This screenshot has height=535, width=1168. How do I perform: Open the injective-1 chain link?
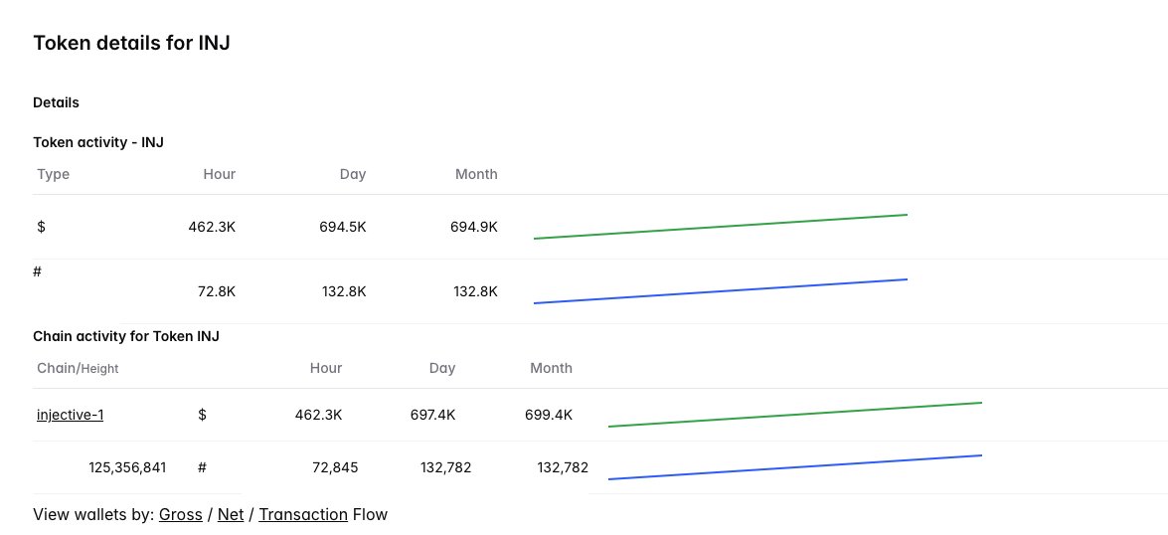[70, 415]
